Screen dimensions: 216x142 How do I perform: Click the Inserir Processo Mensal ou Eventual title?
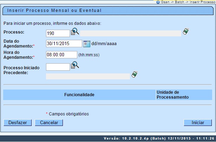[x=54, y=10]
